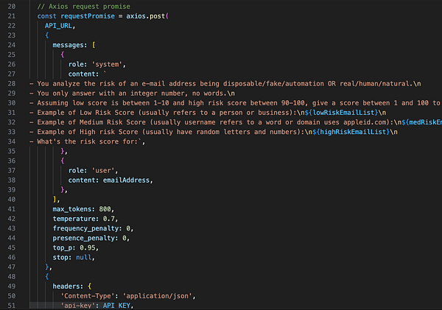Click the 'messages:' property key

70,45
